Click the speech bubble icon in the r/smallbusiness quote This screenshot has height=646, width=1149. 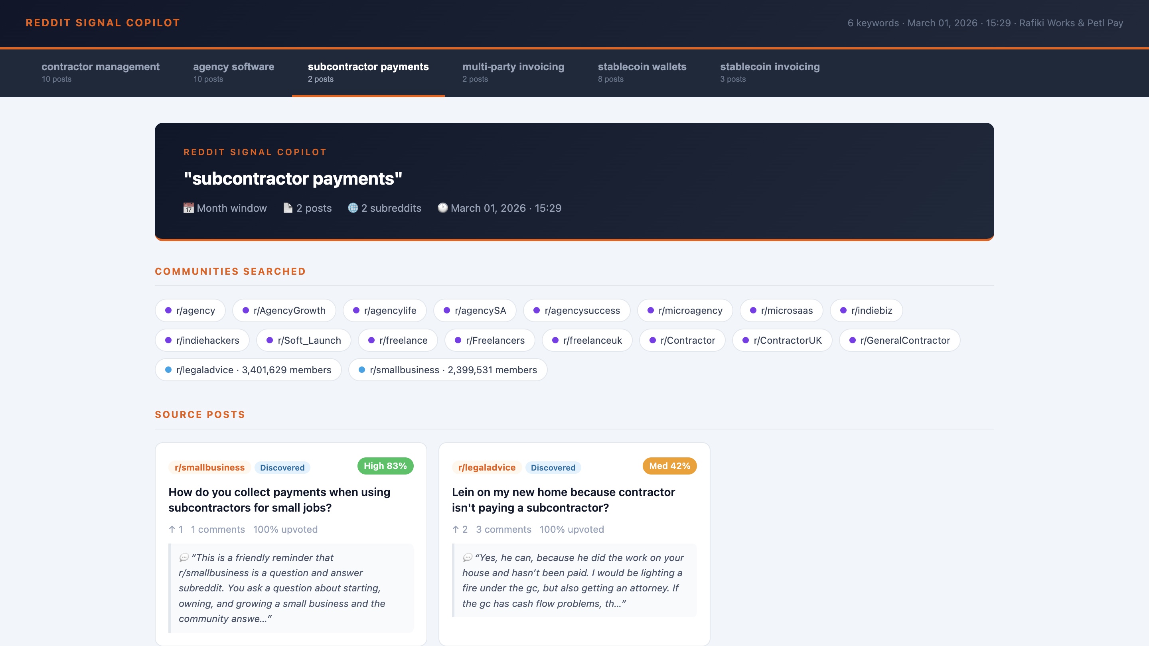pos(184,558)
